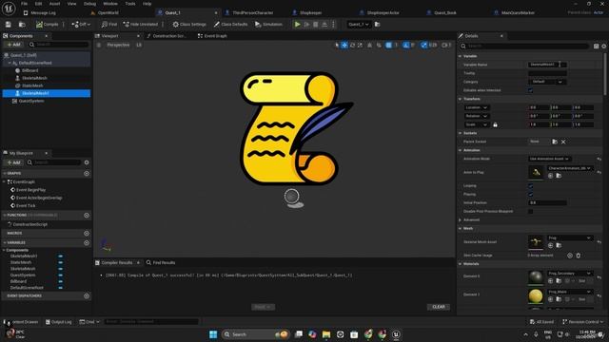Expand the Advanced section under Animation
The height and width of the screenshot is (342, 609).
tap(461, 220)
